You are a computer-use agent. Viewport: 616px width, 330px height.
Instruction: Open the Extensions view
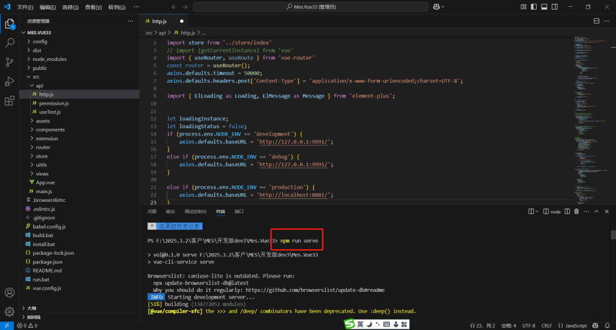click(10, 101)
